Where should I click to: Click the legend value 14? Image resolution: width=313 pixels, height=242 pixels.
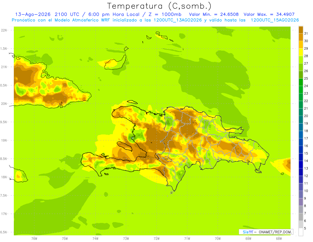pyautogui.click(x=306, y=161)
